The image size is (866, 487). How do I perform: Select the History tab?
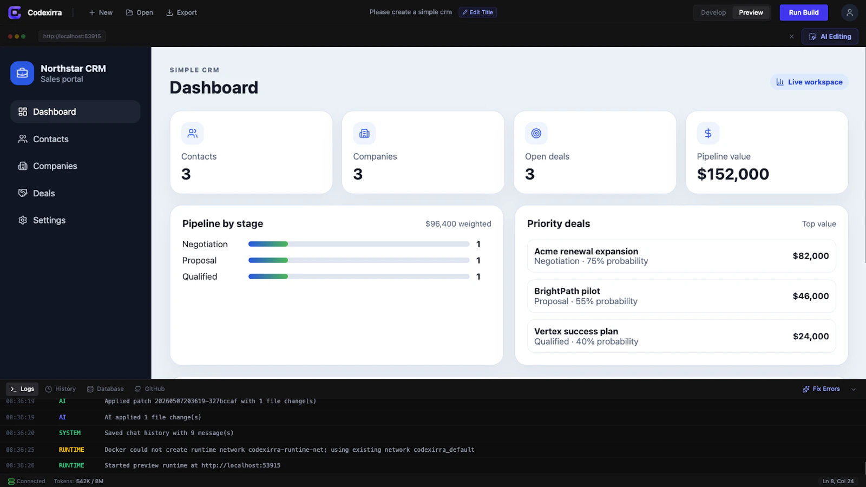(61, 389)
